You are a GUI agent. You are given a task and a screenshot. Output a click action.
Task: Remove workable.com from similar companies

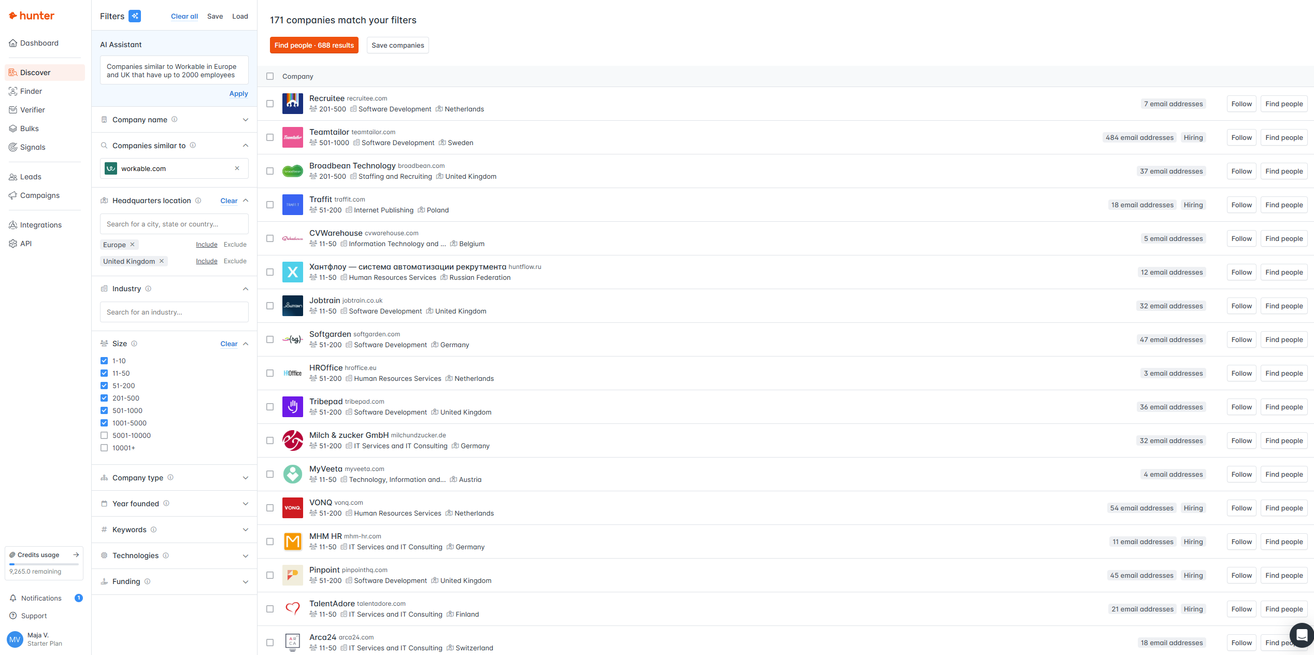(237, 168)
